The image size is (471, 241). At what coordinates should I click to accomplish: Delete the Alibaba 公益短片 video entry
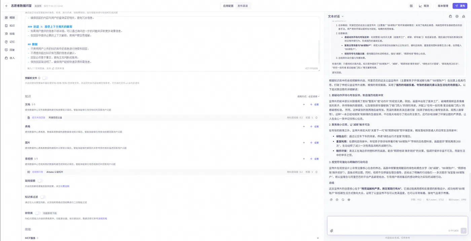316,172
